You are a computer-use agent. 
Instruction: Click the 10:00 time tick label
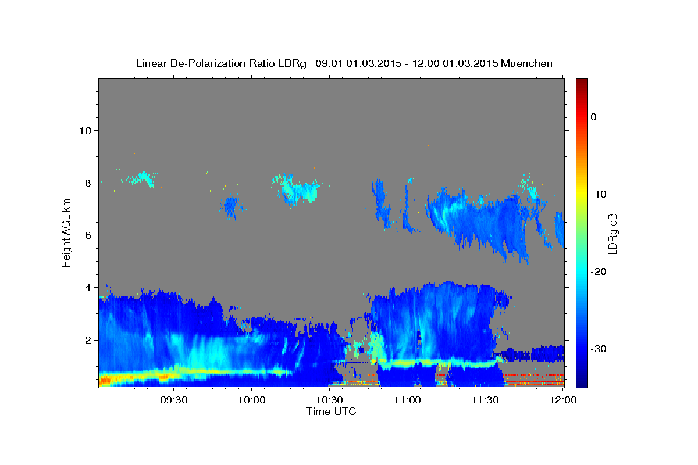252,400
